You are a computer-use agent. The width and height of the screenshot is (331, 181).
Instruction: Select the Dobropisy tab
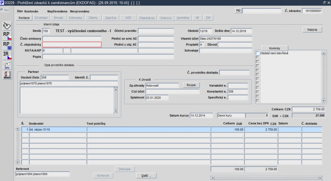pyautogui.click(x=76, y=18)
